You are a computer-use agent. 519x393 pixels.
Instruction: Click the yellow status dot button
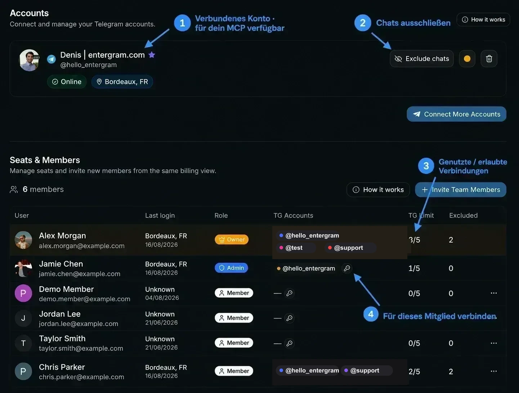(467, 59)
